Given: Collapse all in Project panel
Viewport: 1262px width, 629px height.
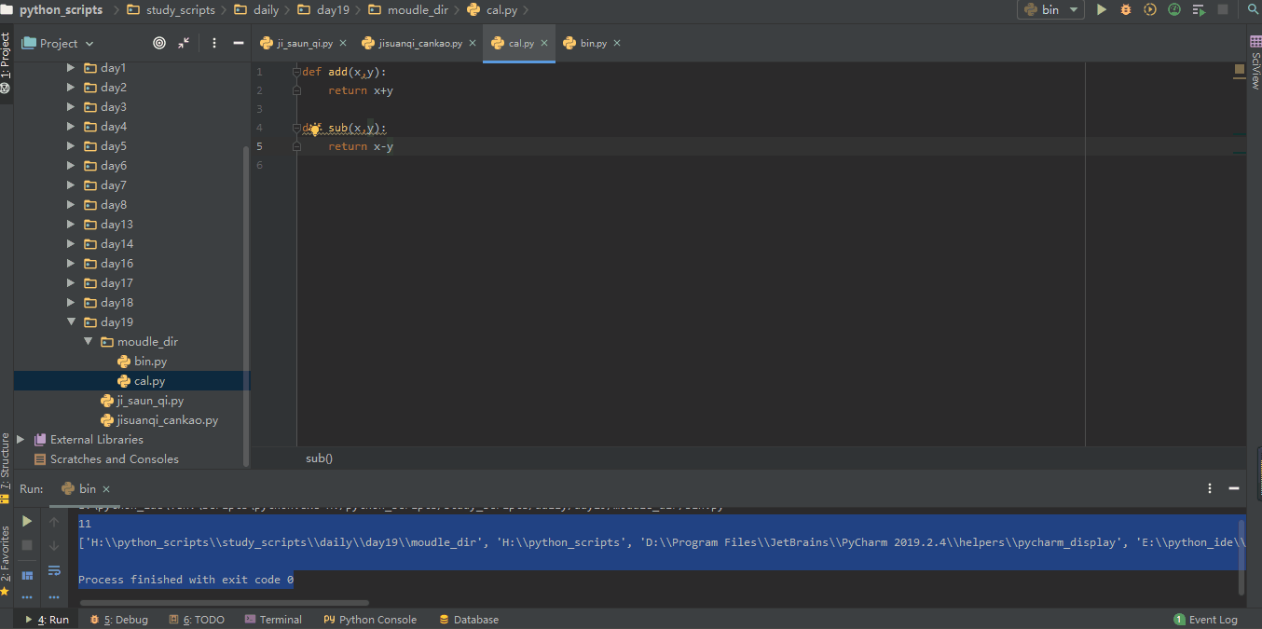Looking at the screenshot, I should pos(184,43).
